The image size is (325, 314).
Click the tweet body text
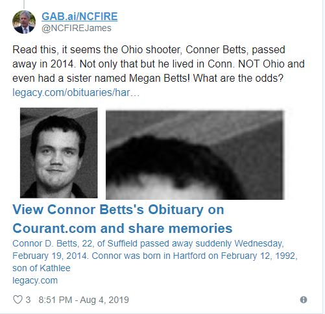coord(158,64)
